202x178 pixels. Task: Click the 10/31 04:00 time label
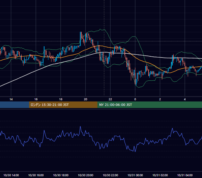click(x=185, y=175)
